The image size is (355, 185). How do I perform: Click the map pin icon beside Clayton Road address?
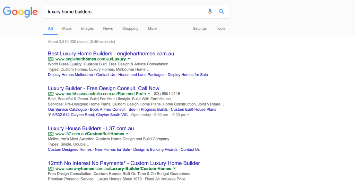pyautogui.click(x=50, y=115)
